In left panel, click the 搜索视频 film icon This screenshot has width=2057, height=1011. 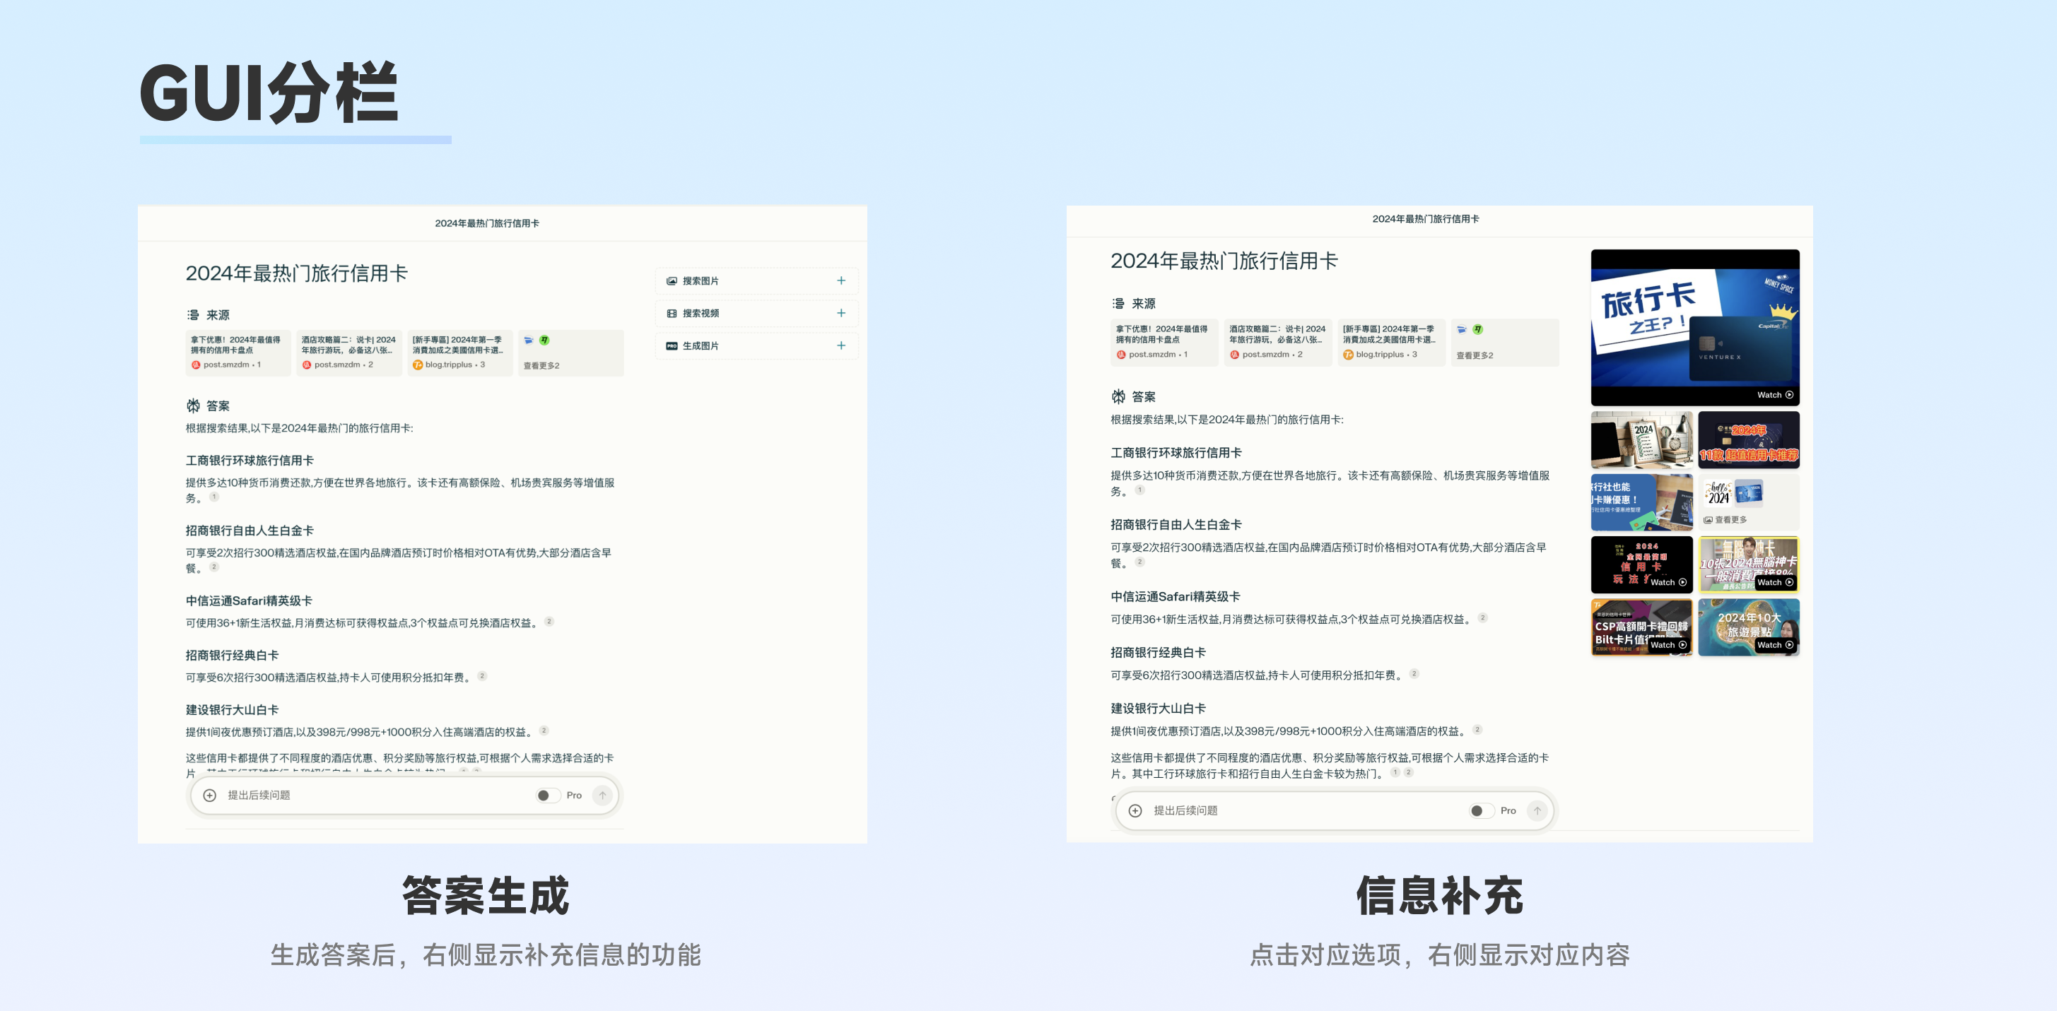click(x=672, y=314)
